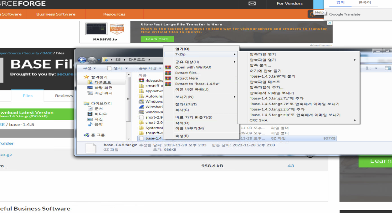
Task: Click the SystemM folder icon in file list
Action: [141, 128]
